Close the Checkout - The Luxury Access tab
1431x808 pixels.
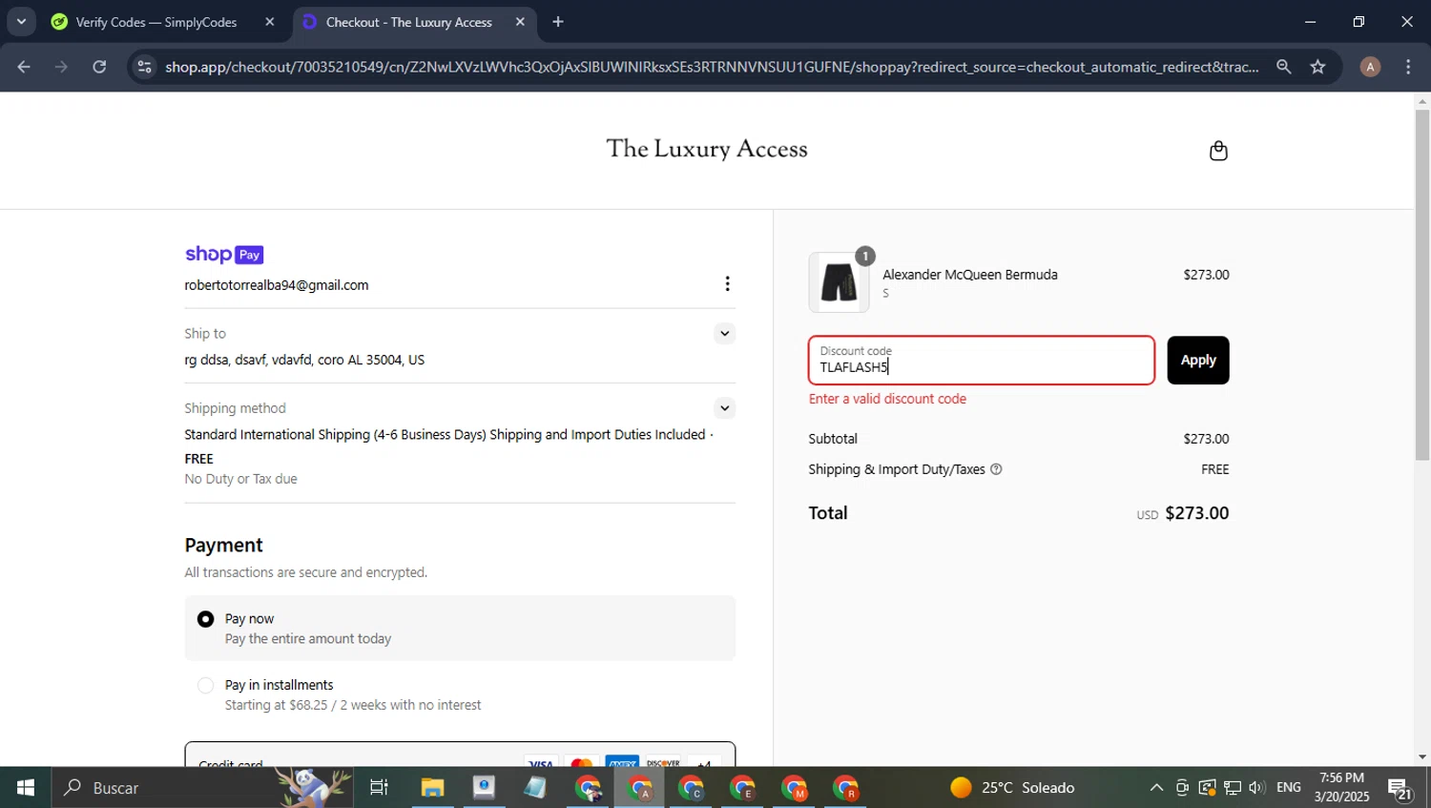(x=520, y=22)
